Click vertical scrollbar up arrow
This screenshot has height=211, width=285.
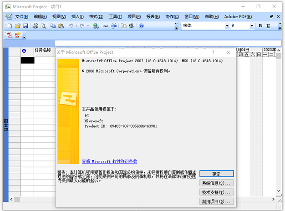coord(279,50)
